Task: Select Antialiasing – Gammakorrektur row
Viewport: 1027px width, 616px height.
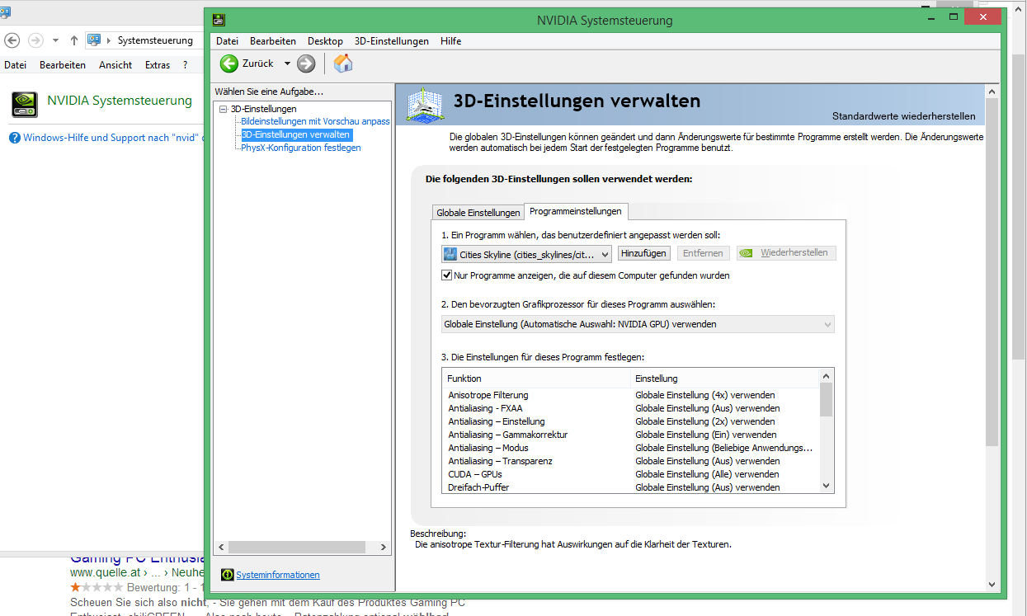Action: tap(630, 435)
